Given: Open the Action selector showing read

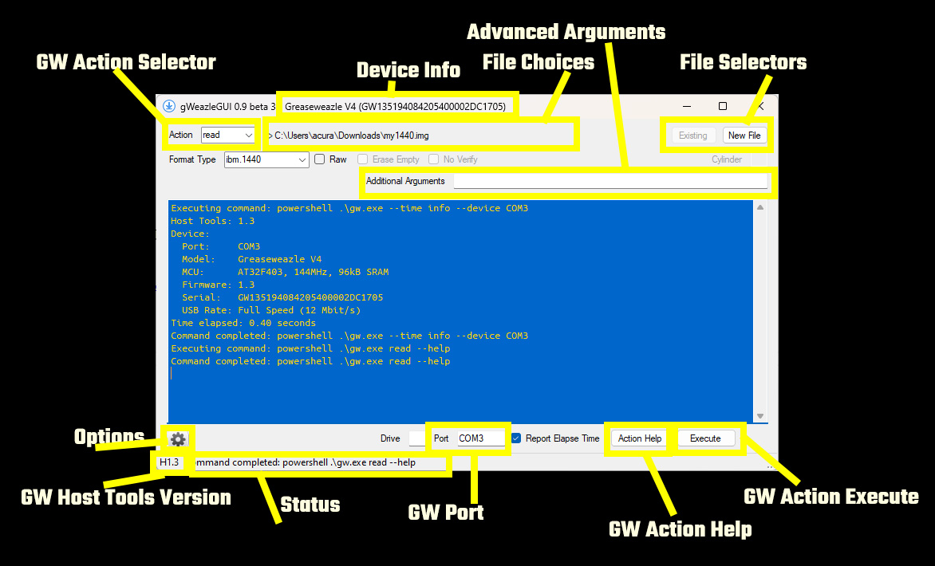Looking at the screenshot, I should click(227, 135).
